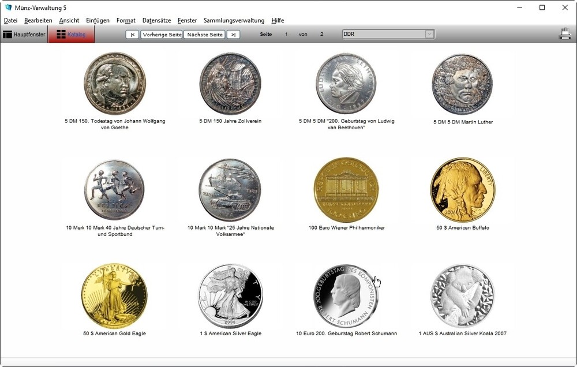Screen dimensions: 577x367
Task: Open the Datei menu
Action: coord(10,20)
